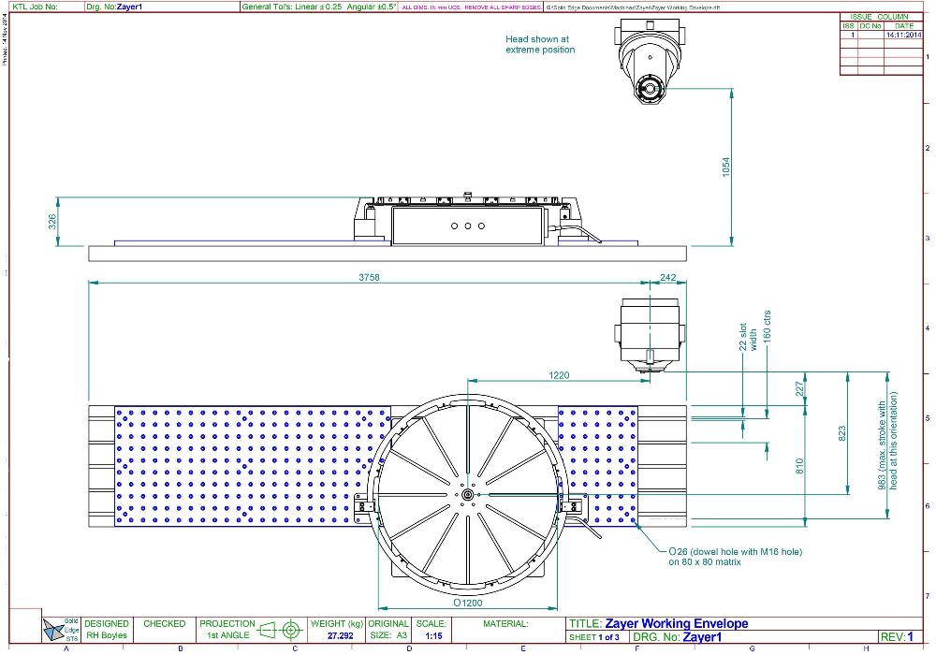Image resolution: width=936 pixels, height=655 pixels.
Task: Click the WEIGHT (kg) 27.292 cell
Action: coord(336,629)
